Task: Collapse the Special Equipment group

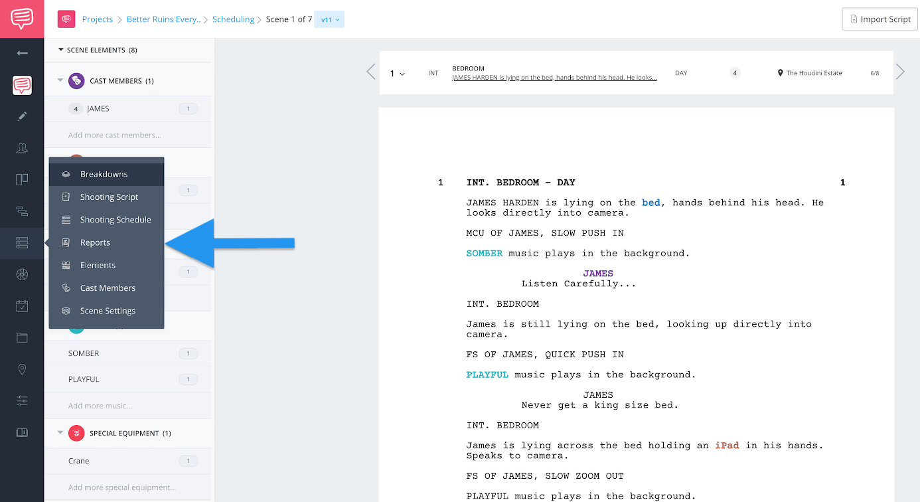Action: (60, 433)
